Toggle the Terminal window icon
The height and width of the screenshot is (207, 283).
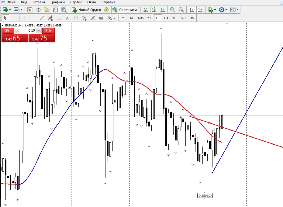(55, 10)
